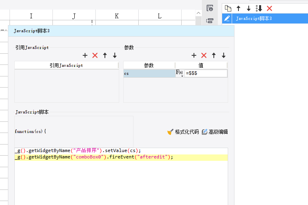Image resolution: width=308 pixels, height=205 pixels.
Task: Add a new parameter row
Action: point(194,55)
